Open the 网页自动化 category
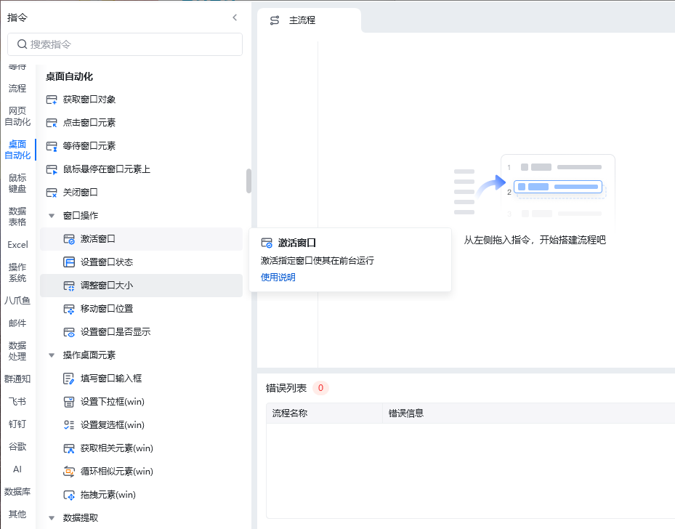This screenshot has width=675, height=529. tap(17, 116)
